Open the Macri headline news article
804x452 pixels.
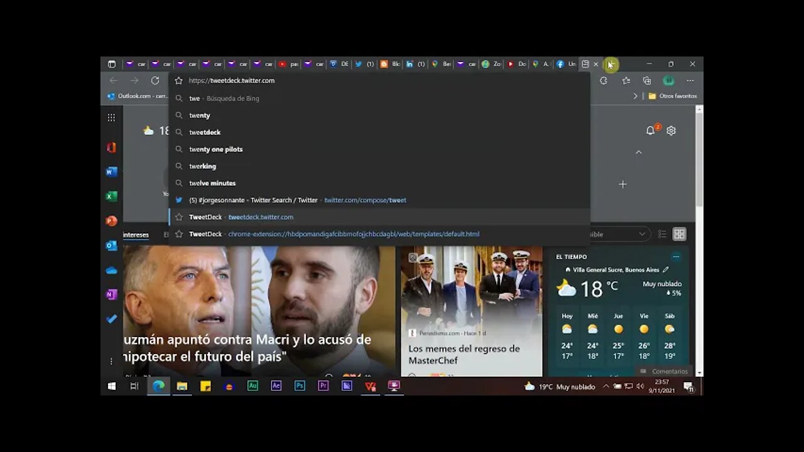tap(247, 348)
